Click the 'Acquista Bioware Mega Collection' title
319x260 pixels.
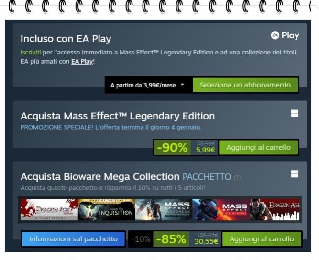[x=100, y=176]
